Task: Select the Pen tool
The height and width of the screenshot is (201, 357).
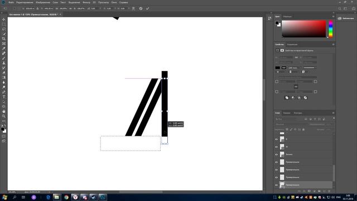Action: point(4,92)
